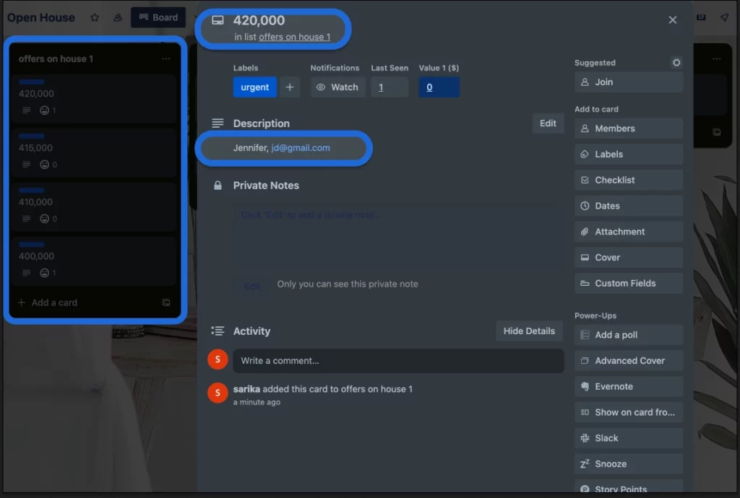Viewport: 740px width, 498px height.
Task: Open Custom Fields
Action: [x=629, y=283]
